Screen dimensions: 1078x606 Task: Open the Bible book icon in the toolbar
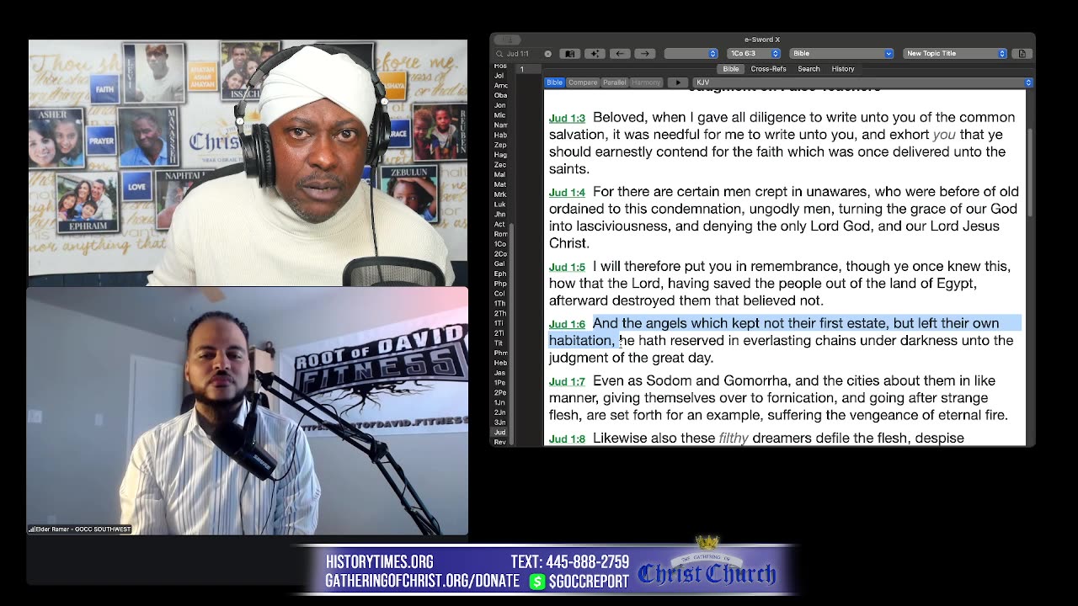pos(569,54)
